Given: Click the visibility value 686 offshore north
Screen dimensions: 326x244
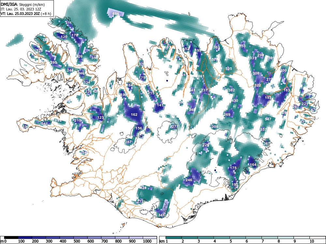Looking at the screenshot, I should point(116,14).
